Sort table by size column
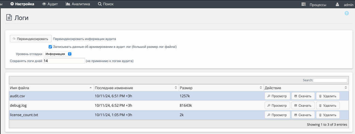Screen dimensions: 355x134 221,88
